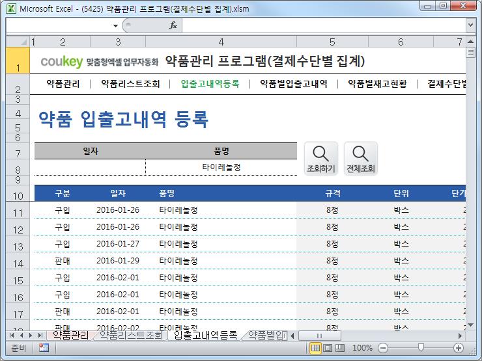
Task: Click the 전체조회 magnifier icon button
Action: [x=361, y=159]
